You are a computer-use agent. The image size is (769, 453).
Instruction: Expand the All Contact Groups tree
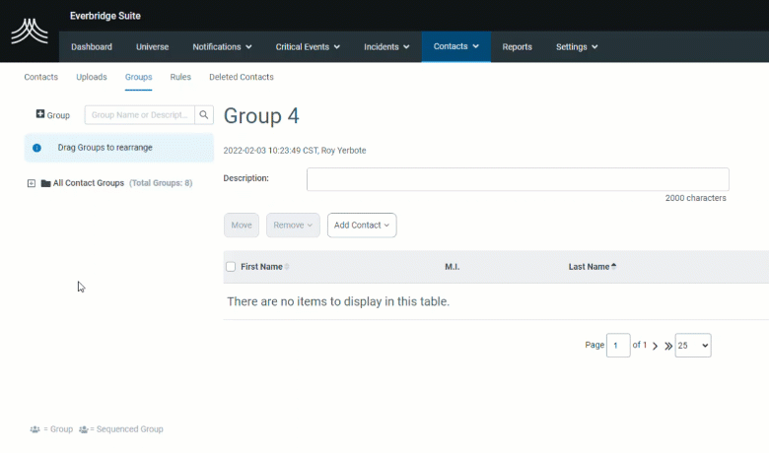pyautogui.click(x=32, y=183)
